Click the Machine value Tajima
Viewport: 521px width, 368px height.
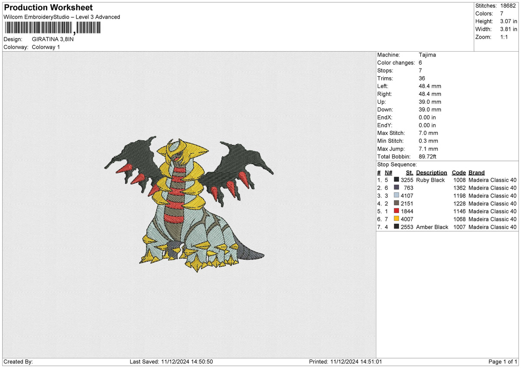(x=427, y=55)
